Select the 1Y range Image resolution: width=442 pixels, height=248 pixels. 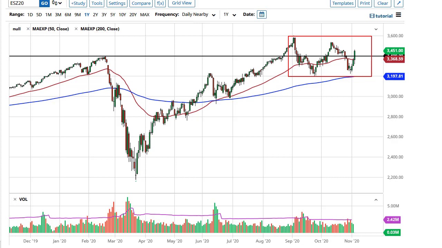point(87,14)
